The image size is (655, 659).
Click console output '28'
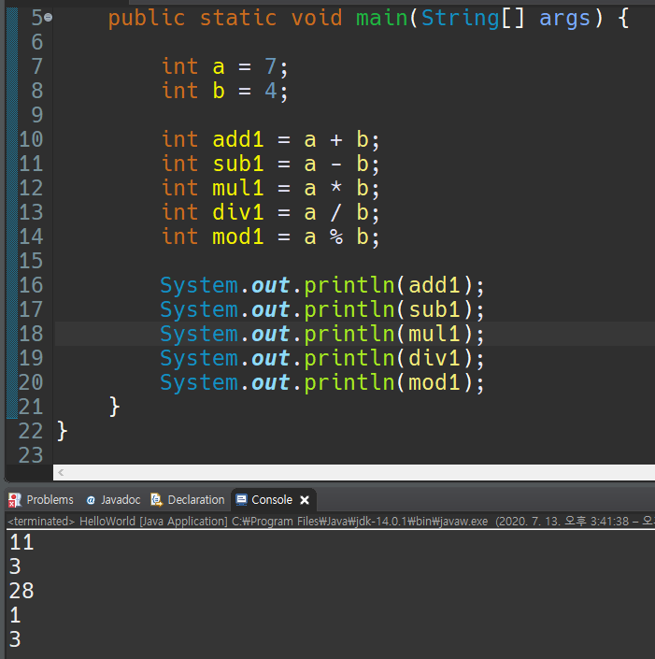[x=21, y=591]
